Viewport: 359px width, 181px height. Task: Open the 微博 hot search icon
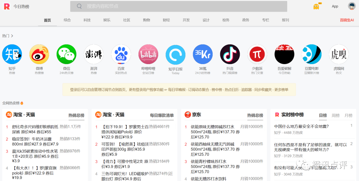[39, 54]
